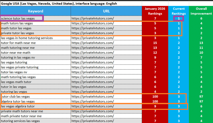213x123 pixels.
Task: Select the 'math tutoring near me' cell
Action: point(35,48)
